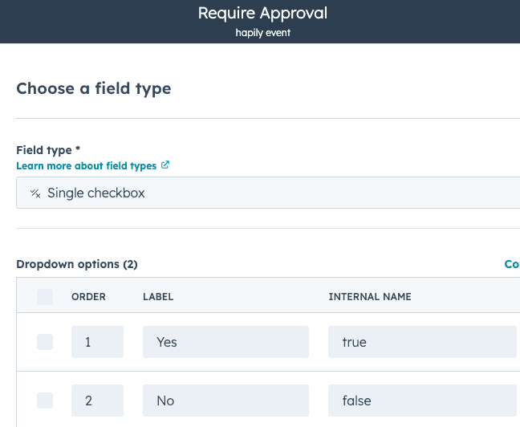Click the hapily event subtitle text

(x=262, y=33)
